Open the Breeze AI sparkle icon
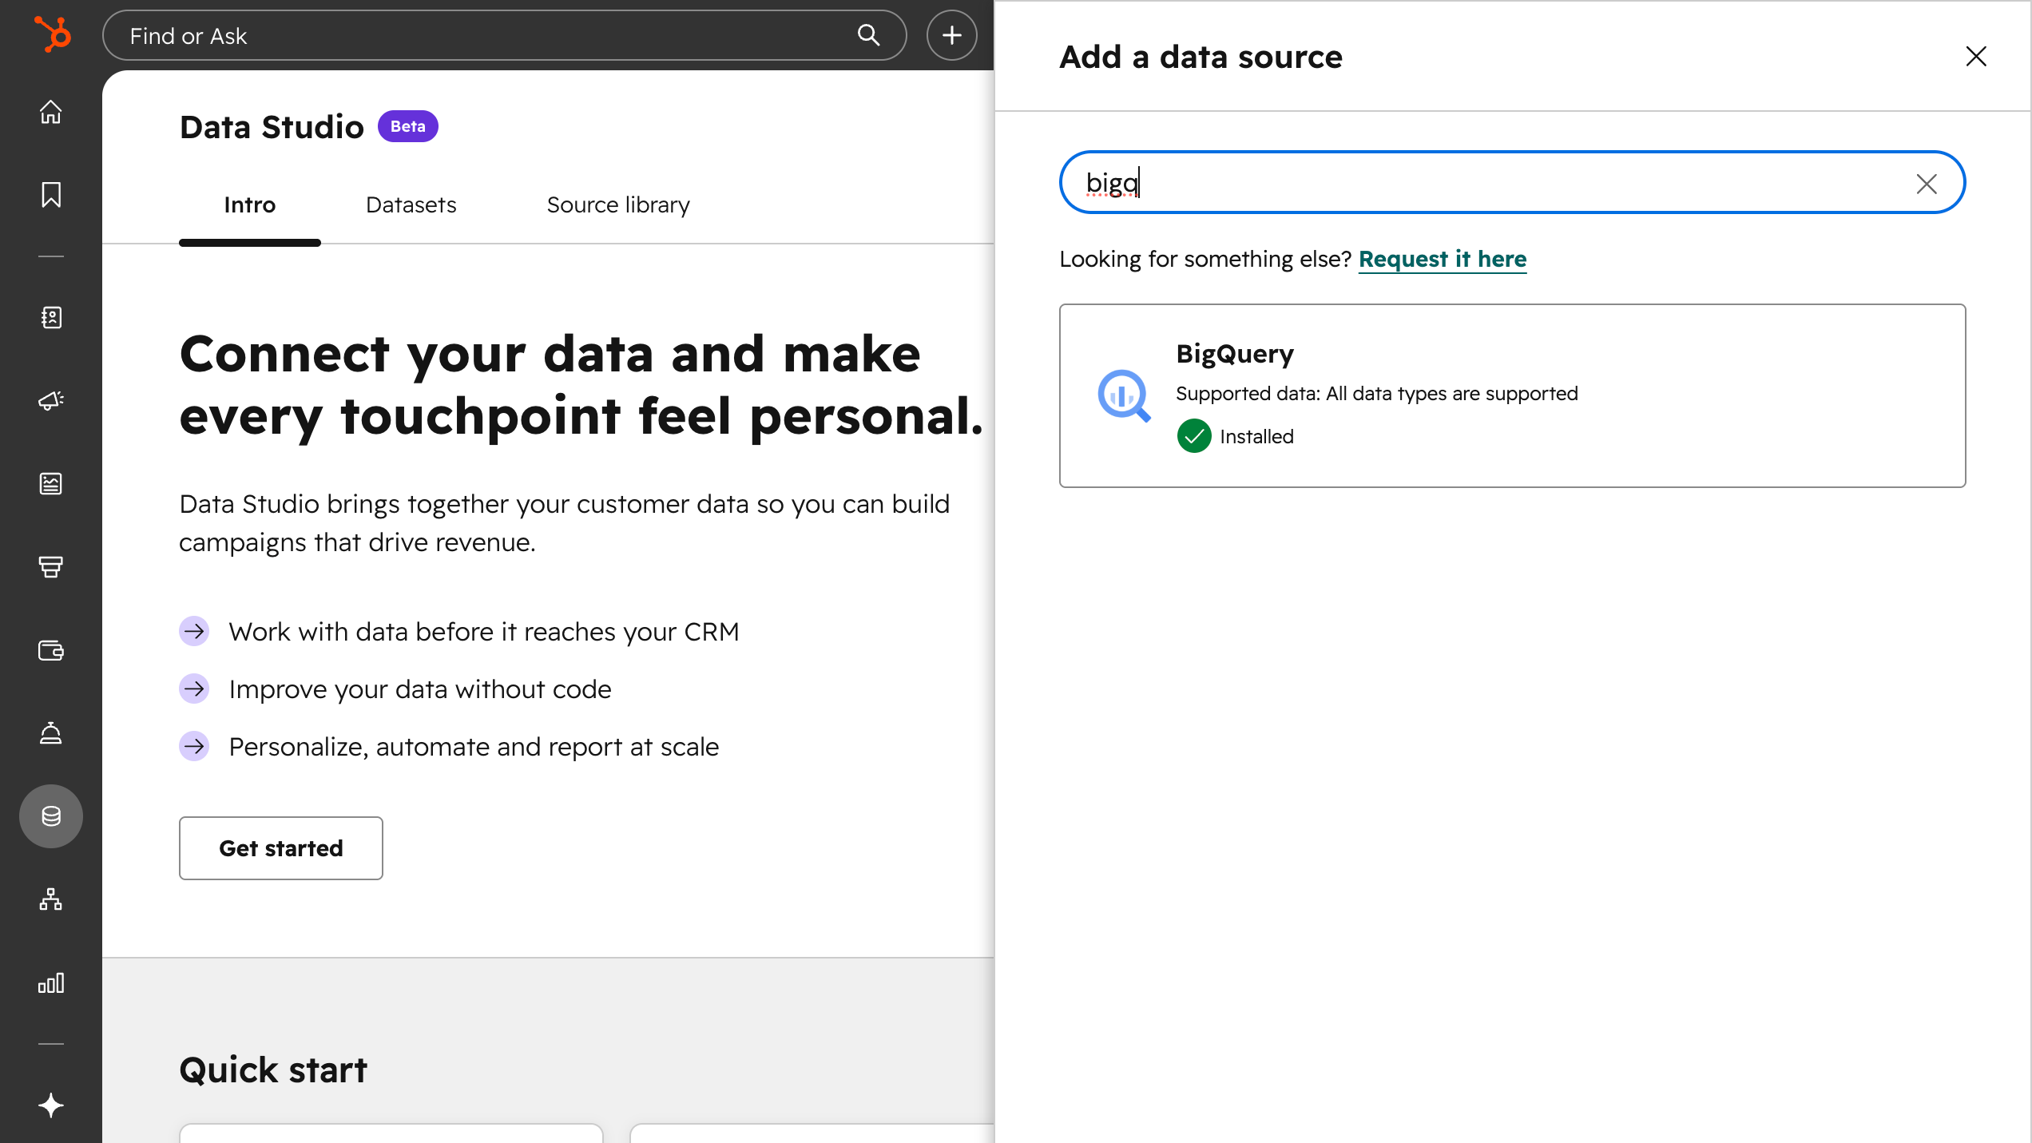The width and height of the screenshot is (2032, 1143). pos(51,1105)
